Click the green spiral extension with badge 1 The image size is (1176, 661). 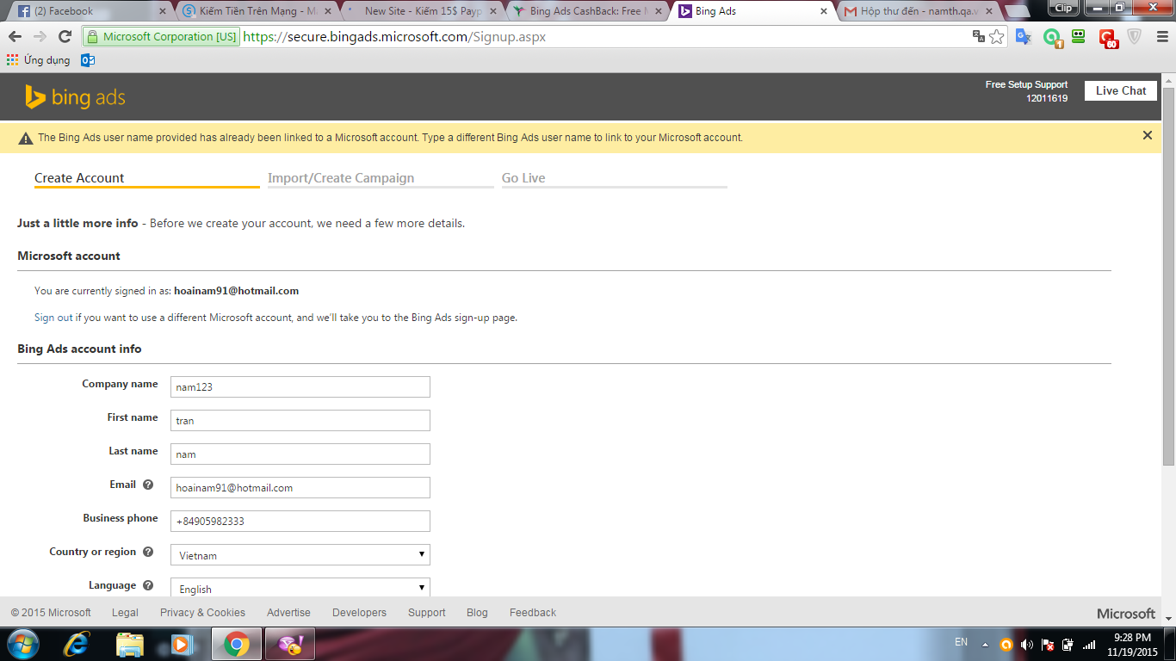point(1052,37)
